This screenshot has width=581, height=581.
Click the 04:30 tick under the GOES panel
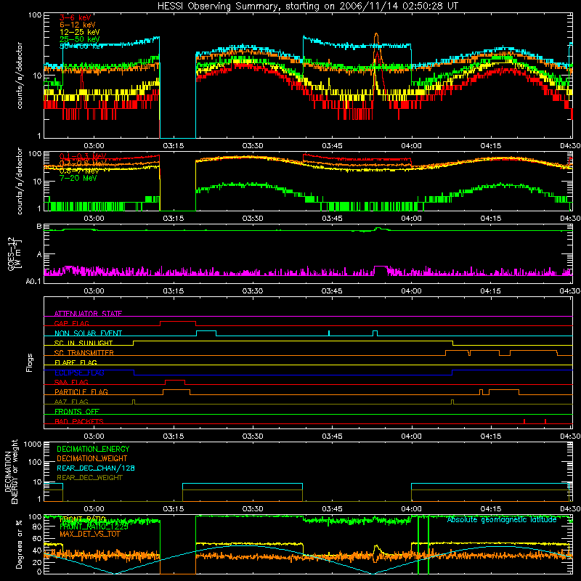pyautogui.click(x=570, y=291)
